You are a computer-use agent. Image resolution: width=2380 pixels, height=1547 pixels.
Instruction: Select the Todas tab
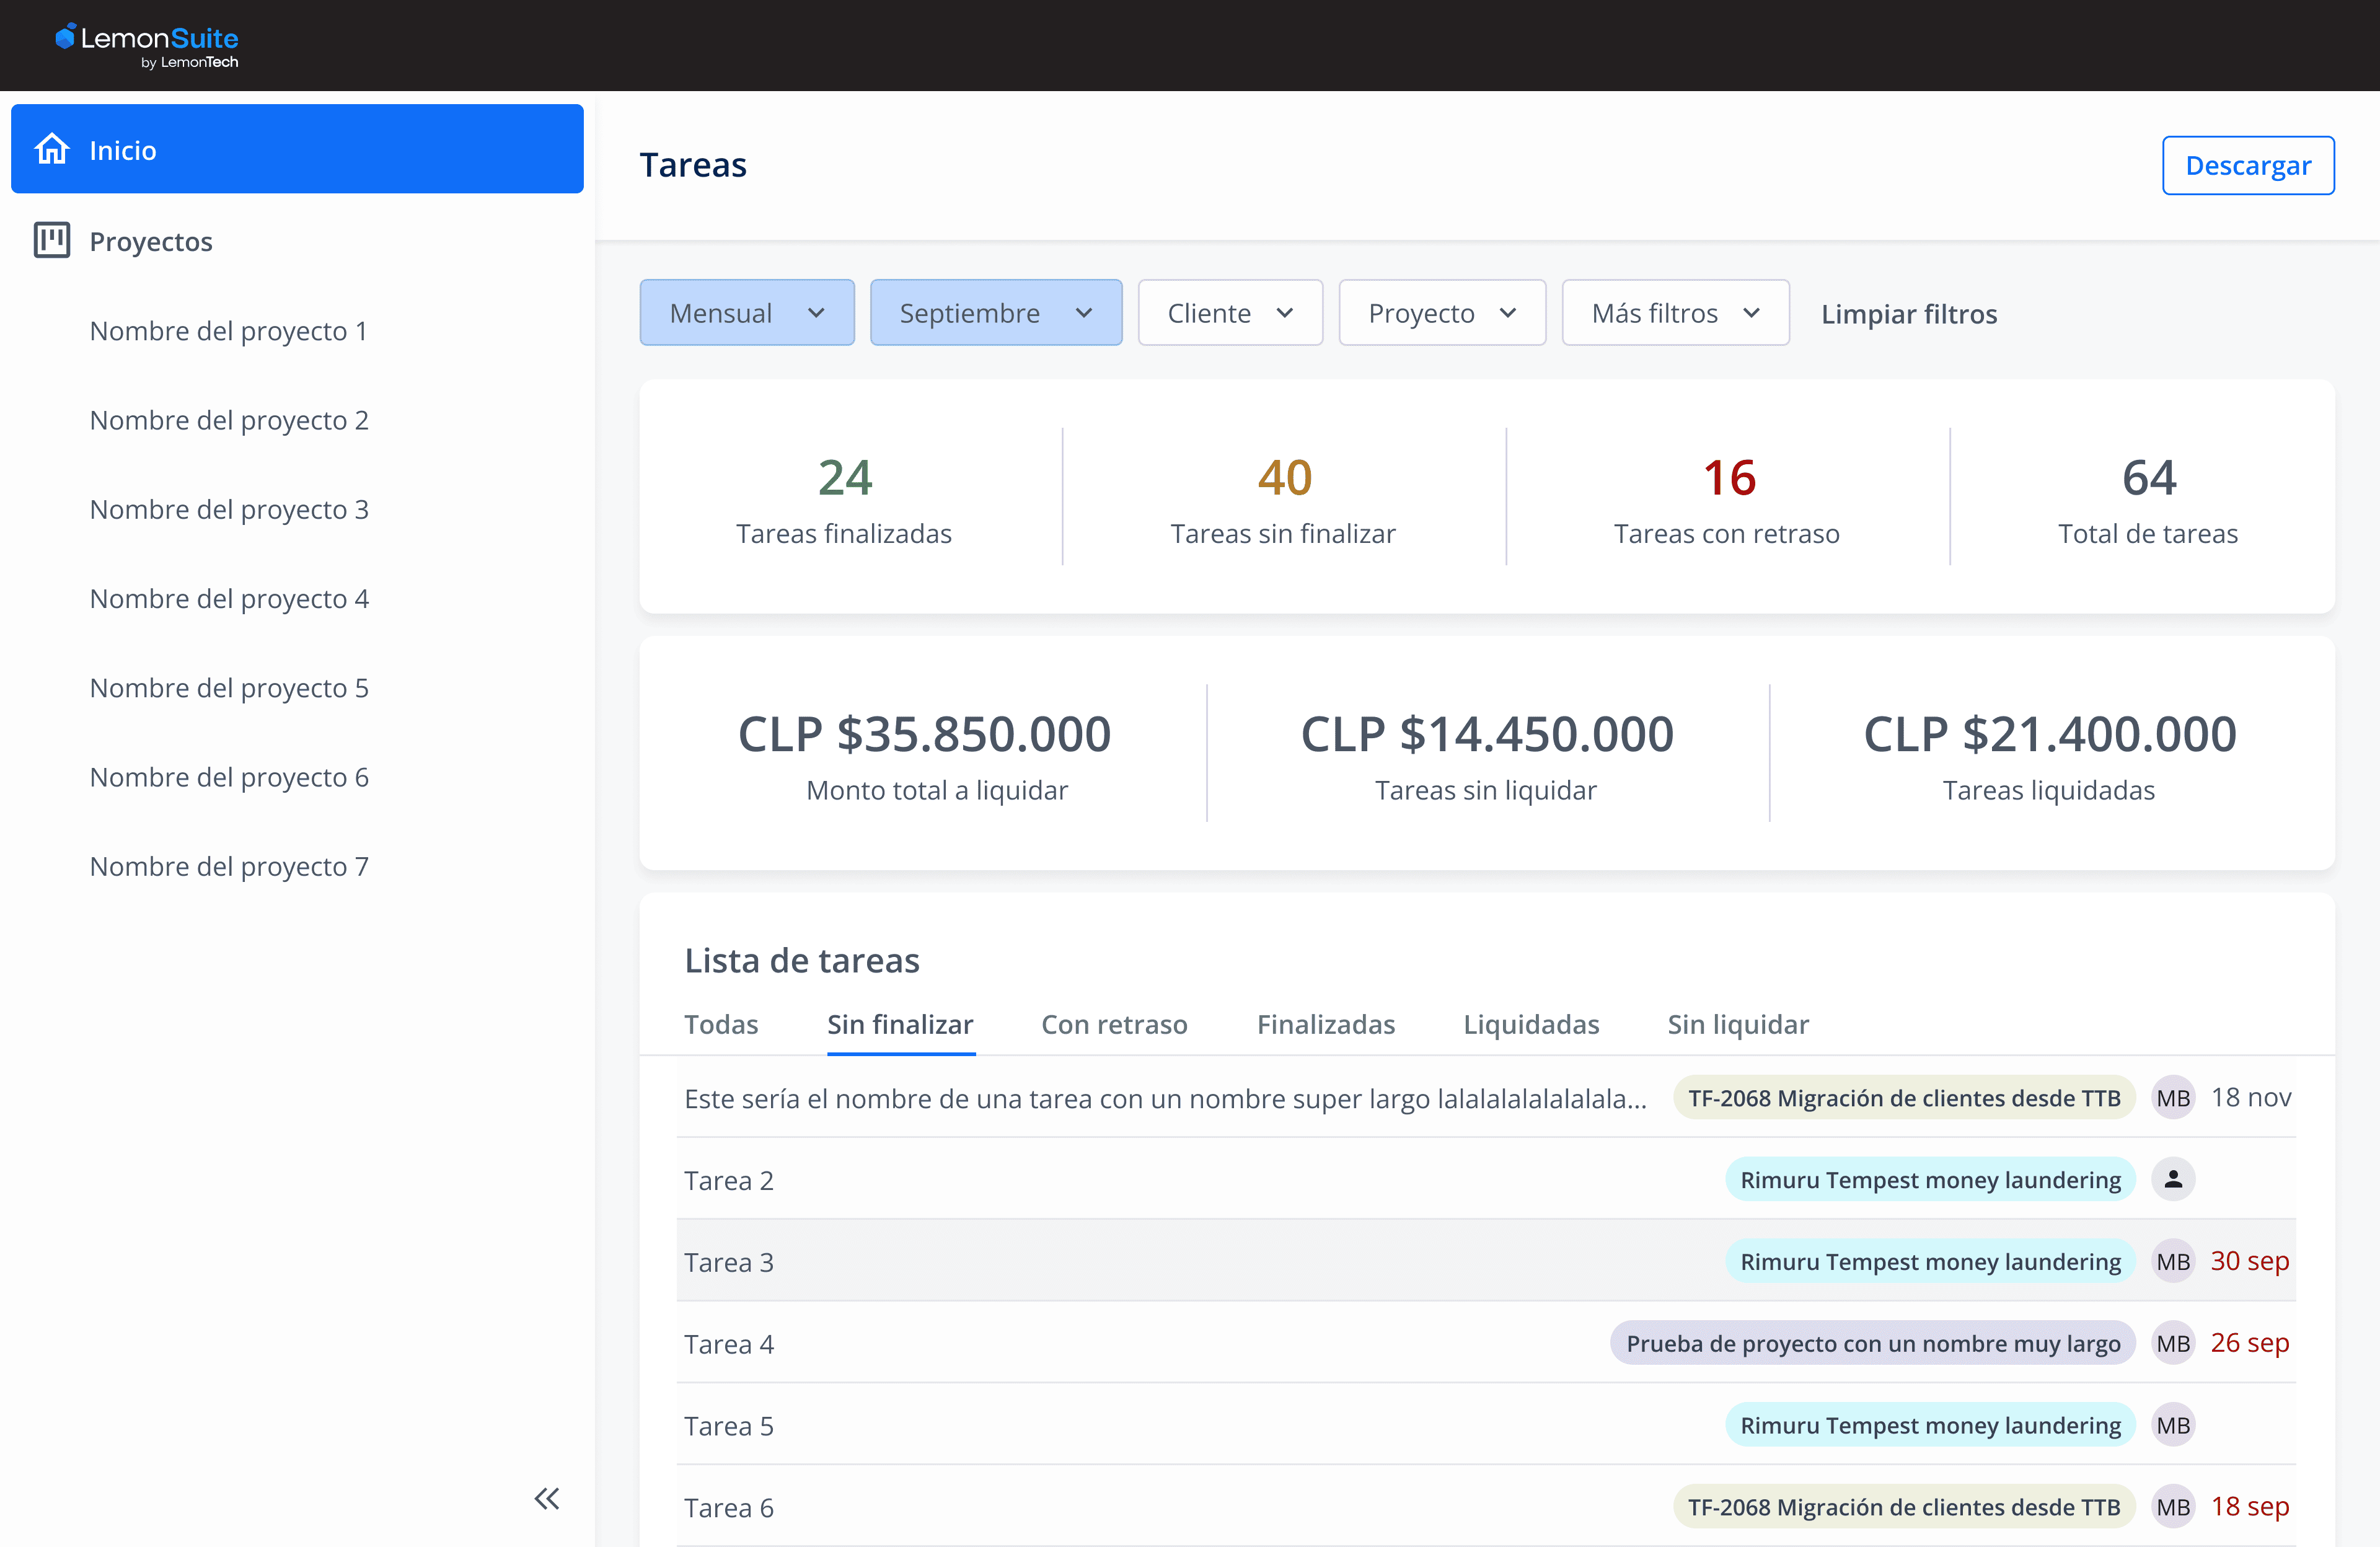[721, 1024]
